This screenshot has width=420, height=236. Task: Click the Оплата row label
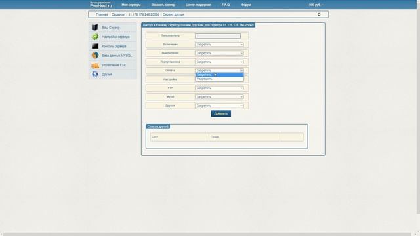click(x=170, y=70)
